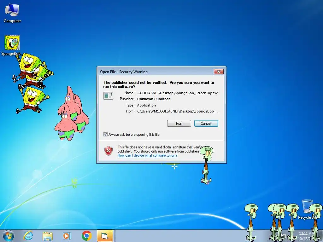The image size is (323, 242).
Task: Click the From path C:\Users\VM1.COLLABNET text
Action: [178, 111]
